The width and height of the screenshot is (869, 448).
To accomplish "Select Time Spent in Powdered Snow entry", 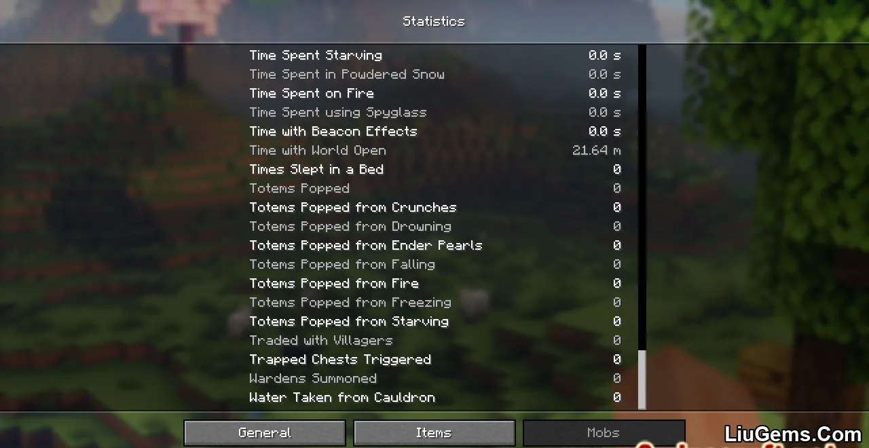I will (x=434, y=74).
